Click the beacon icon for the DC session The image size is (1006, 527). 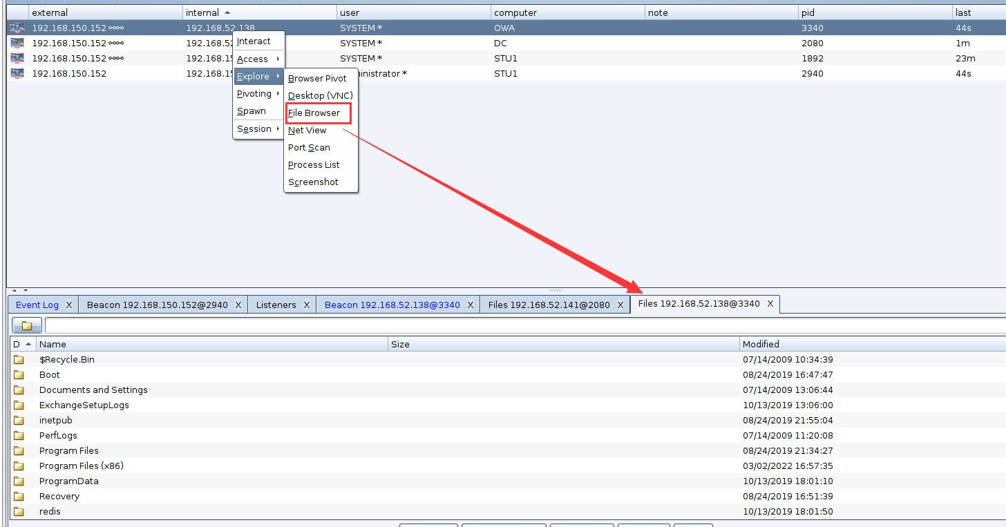[17, 43]
